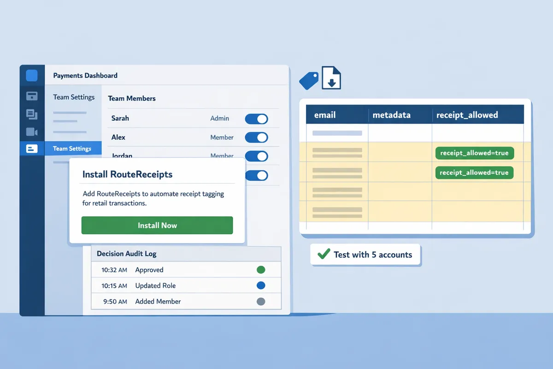
Task: Click the Test with 5 accounts button
Action: point(365,254)
